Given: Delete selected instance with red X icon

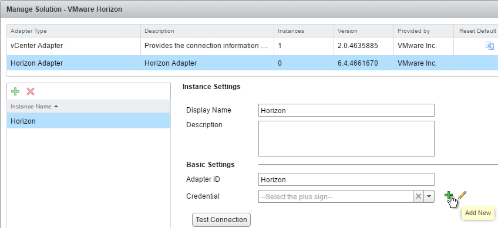Looking at the screenshot, I should (x=31, y=91).
